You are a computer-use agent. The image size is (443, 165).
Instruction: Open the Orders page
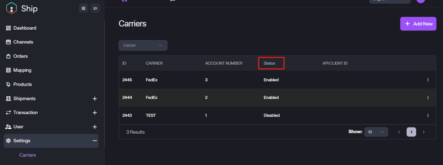pos(20,56)
